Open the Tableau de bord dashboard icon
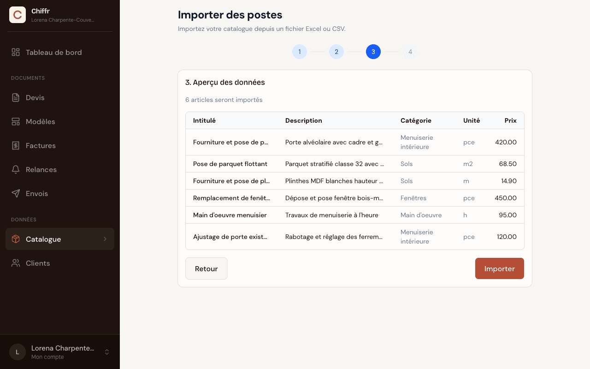This screenshot has height=369, width=590. click(x=16, y=52)
